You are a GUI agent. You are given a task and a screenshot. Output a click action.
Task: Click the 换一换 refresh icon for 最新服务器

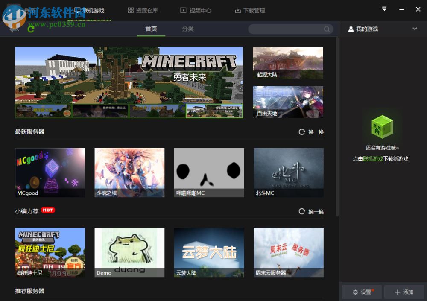pos(301,132)
